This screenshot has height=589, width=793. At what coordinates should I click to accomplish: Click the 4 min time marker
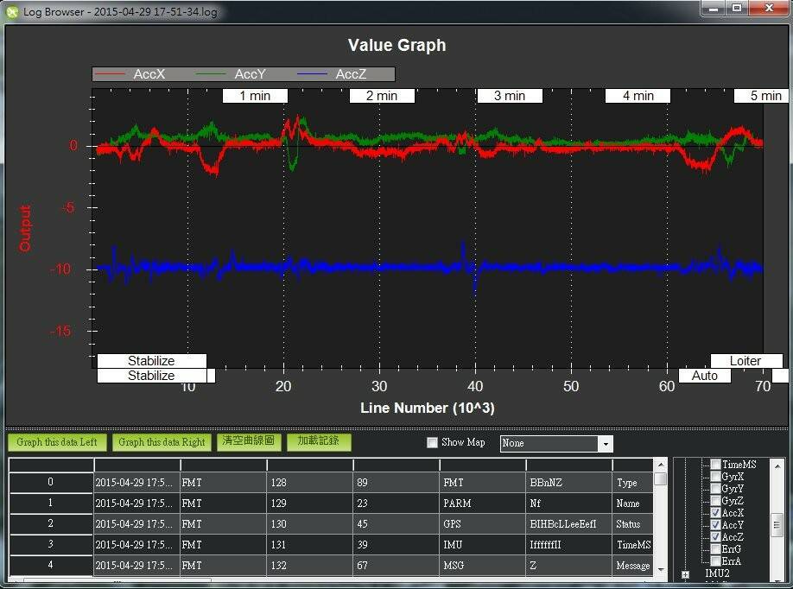[638, 96]
